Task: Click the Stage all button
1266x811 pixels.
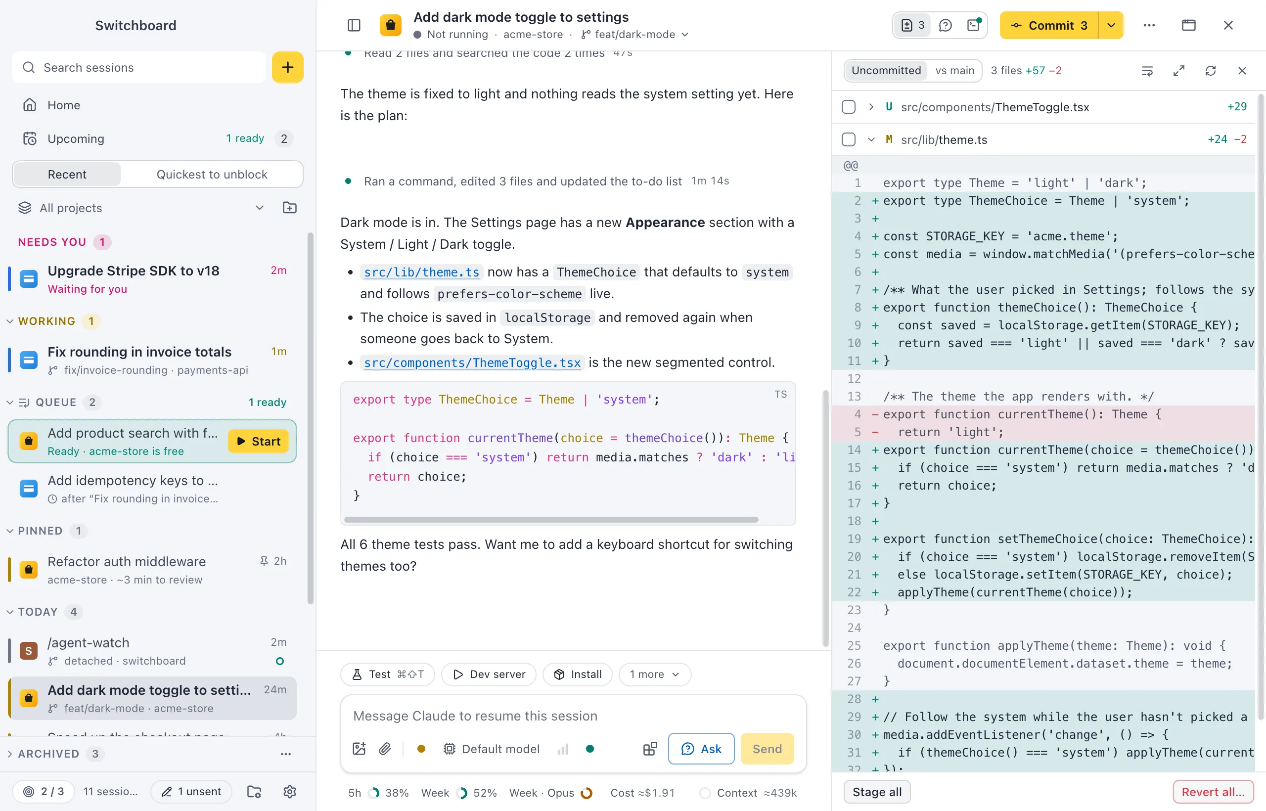Action: coord(877,792)
